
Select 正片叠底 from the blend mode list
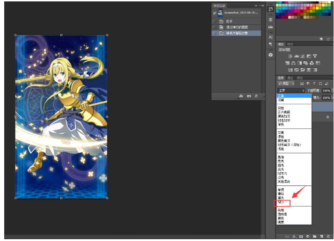tap(284, 113)
